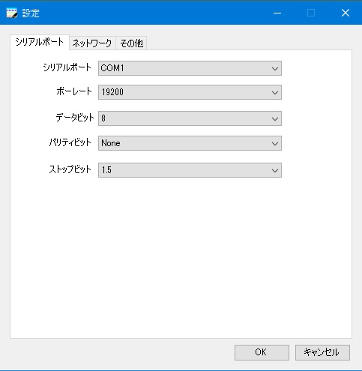Click the データビット field label
Screen dimensions: 362x371
pyautogui.click(x=75, y=118)
